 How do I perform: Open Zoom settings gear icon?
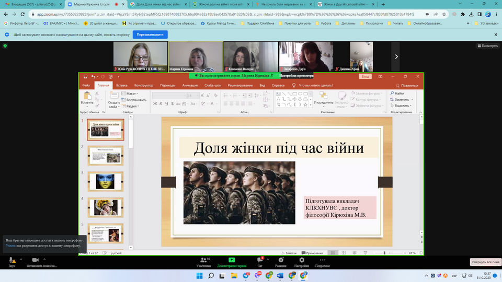coord(301,260)
